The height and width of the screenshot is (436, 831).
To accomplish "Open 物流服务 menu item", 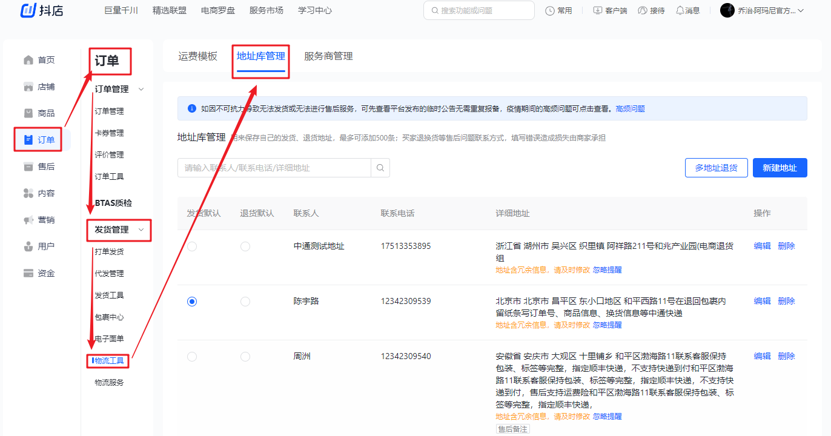I will point(109,383).
